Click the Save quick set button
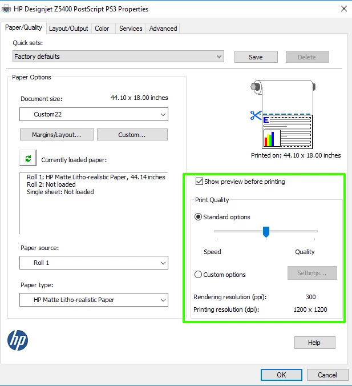 [256, 57]
